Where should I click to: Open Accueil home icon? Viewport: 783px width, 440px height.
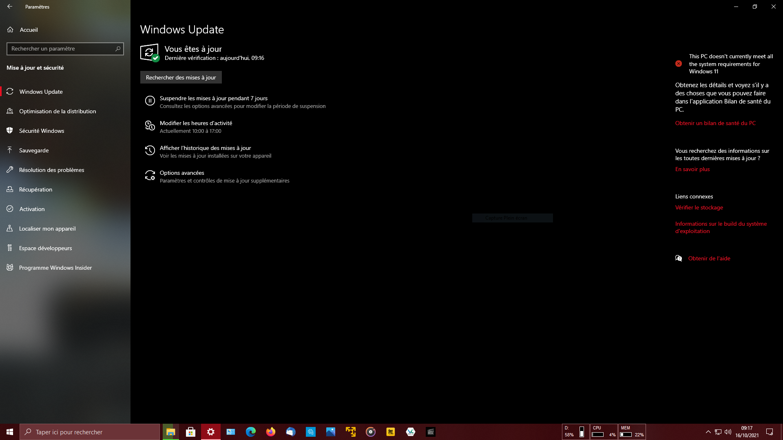[10, 30]
